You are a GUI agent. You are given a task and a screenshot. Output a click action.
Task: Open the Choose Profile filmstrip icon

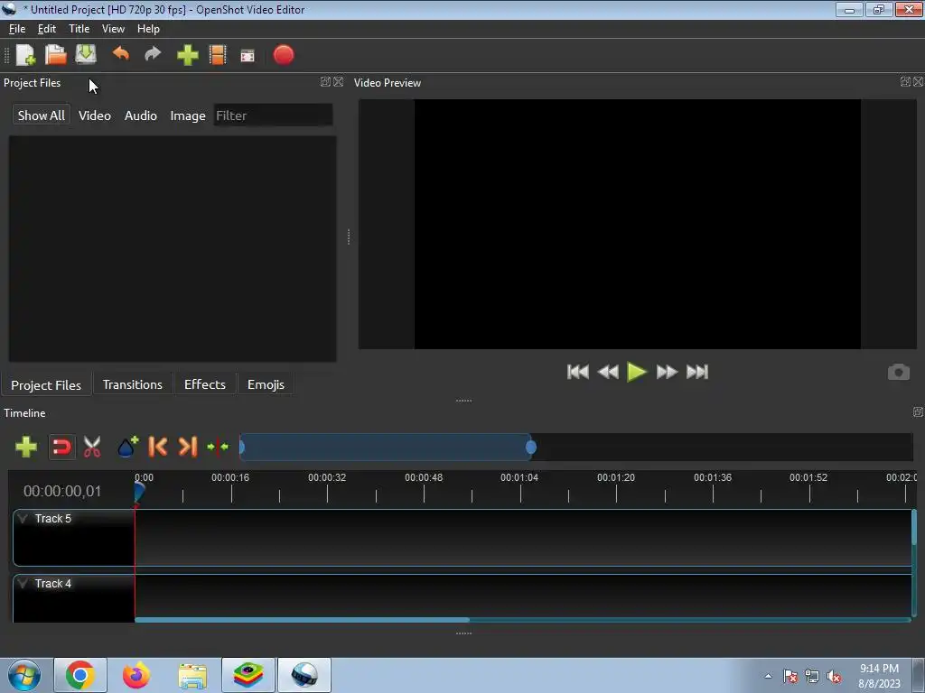[218, 55]
